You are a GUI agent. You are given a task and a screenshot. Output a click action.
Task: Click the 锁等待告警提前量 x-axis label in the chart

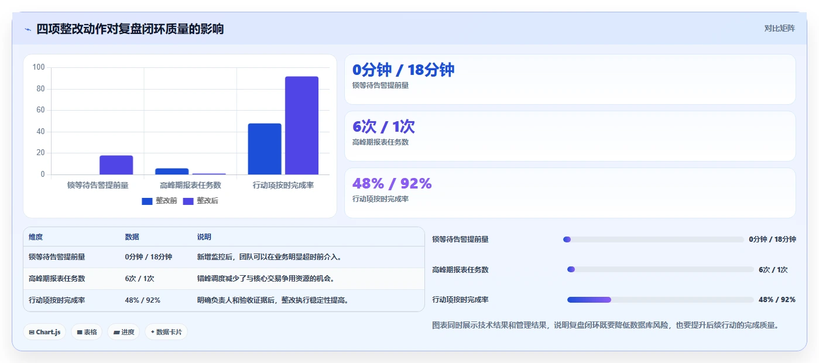pos(98,185)
